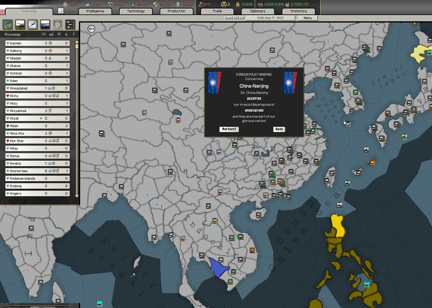The width and height of the screenshot is (432, 308).
Task: Open the land units tank icon
Action: (x=20, y=24)
